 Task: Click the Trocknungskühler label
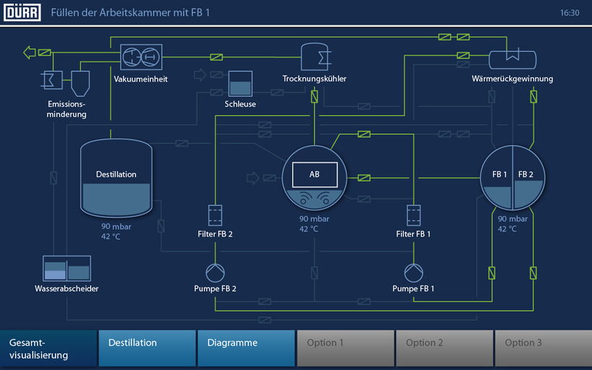pyautogui.click(x=315, y=79)
